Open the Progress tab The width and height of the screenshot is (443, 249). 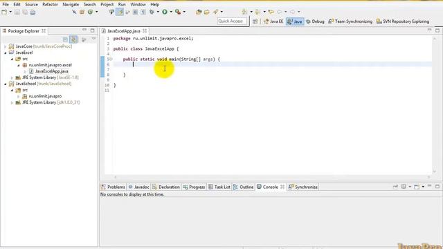tap(194, 187)
